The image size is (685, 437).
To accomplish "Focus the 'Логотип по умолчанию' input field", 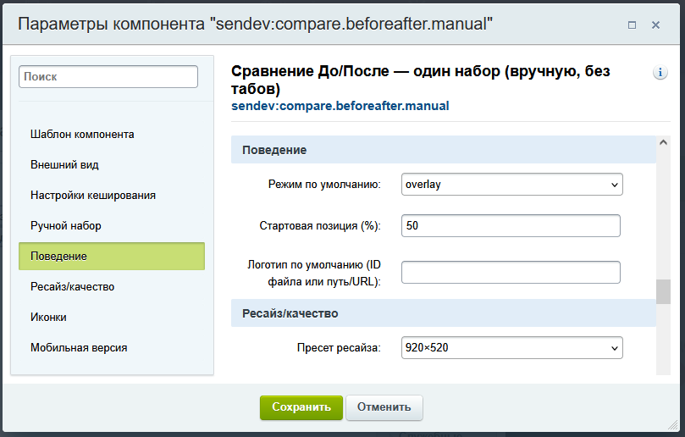I will point(511,272).
